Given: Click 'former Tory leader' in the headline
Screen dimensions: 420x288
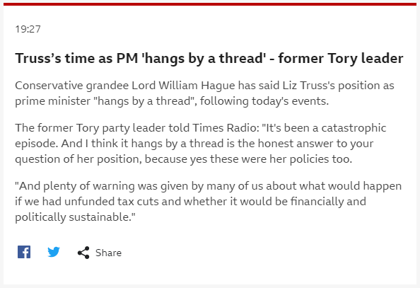Looking at the screenshot, I should (341, 59).
